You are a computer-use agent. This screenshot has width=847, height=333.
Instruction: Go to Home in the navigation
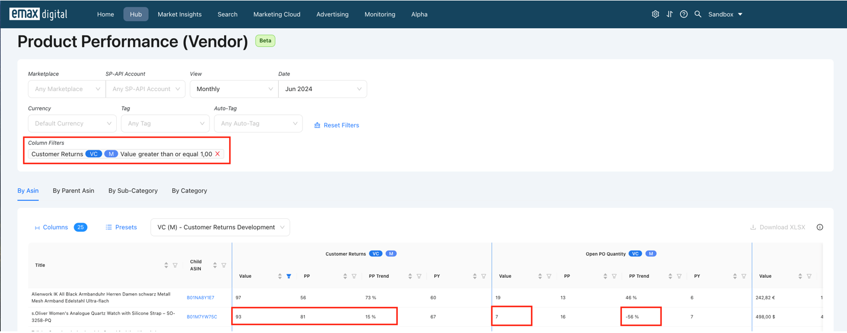tap(105, 14)
